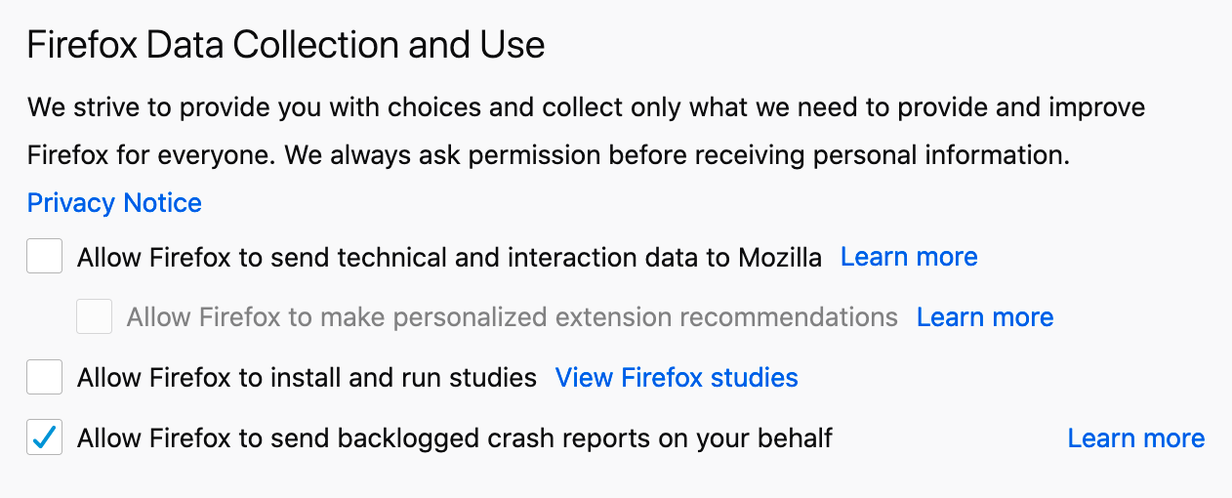1232x498 pixels.
Task: Click the words 'Collection and Use' in the title
Action: click(419, 46)
